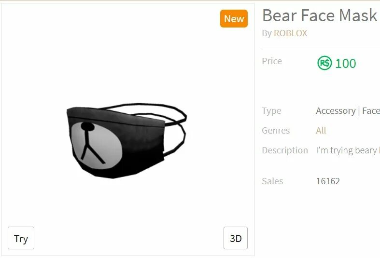Viewport: 380px width, 258px height.
Task: Click the Robux currency icon
Action: [x=324, y=63]
